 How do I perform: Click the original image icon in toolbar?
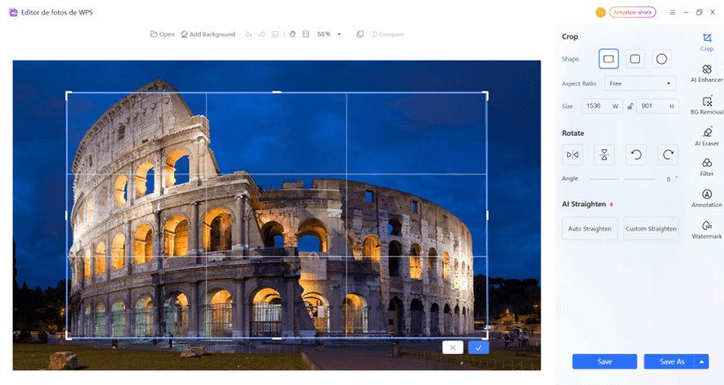pos(275,34)
